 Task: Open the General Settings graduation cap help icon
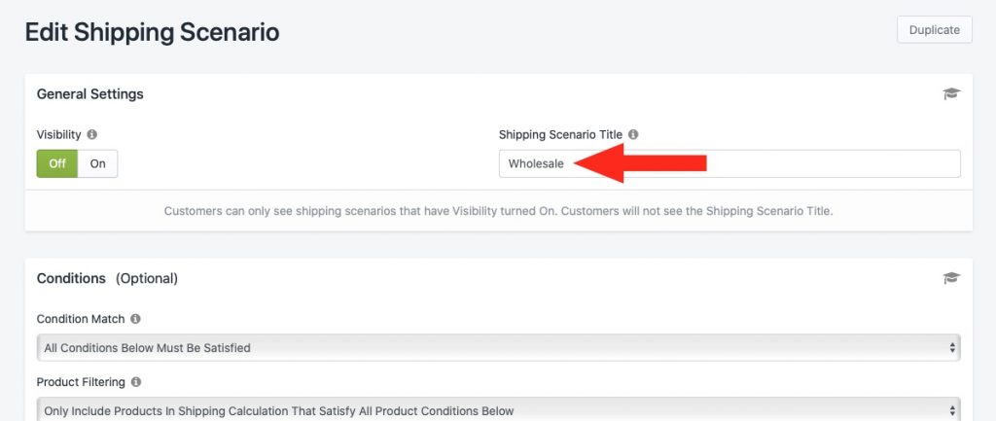tap(951, 94)
